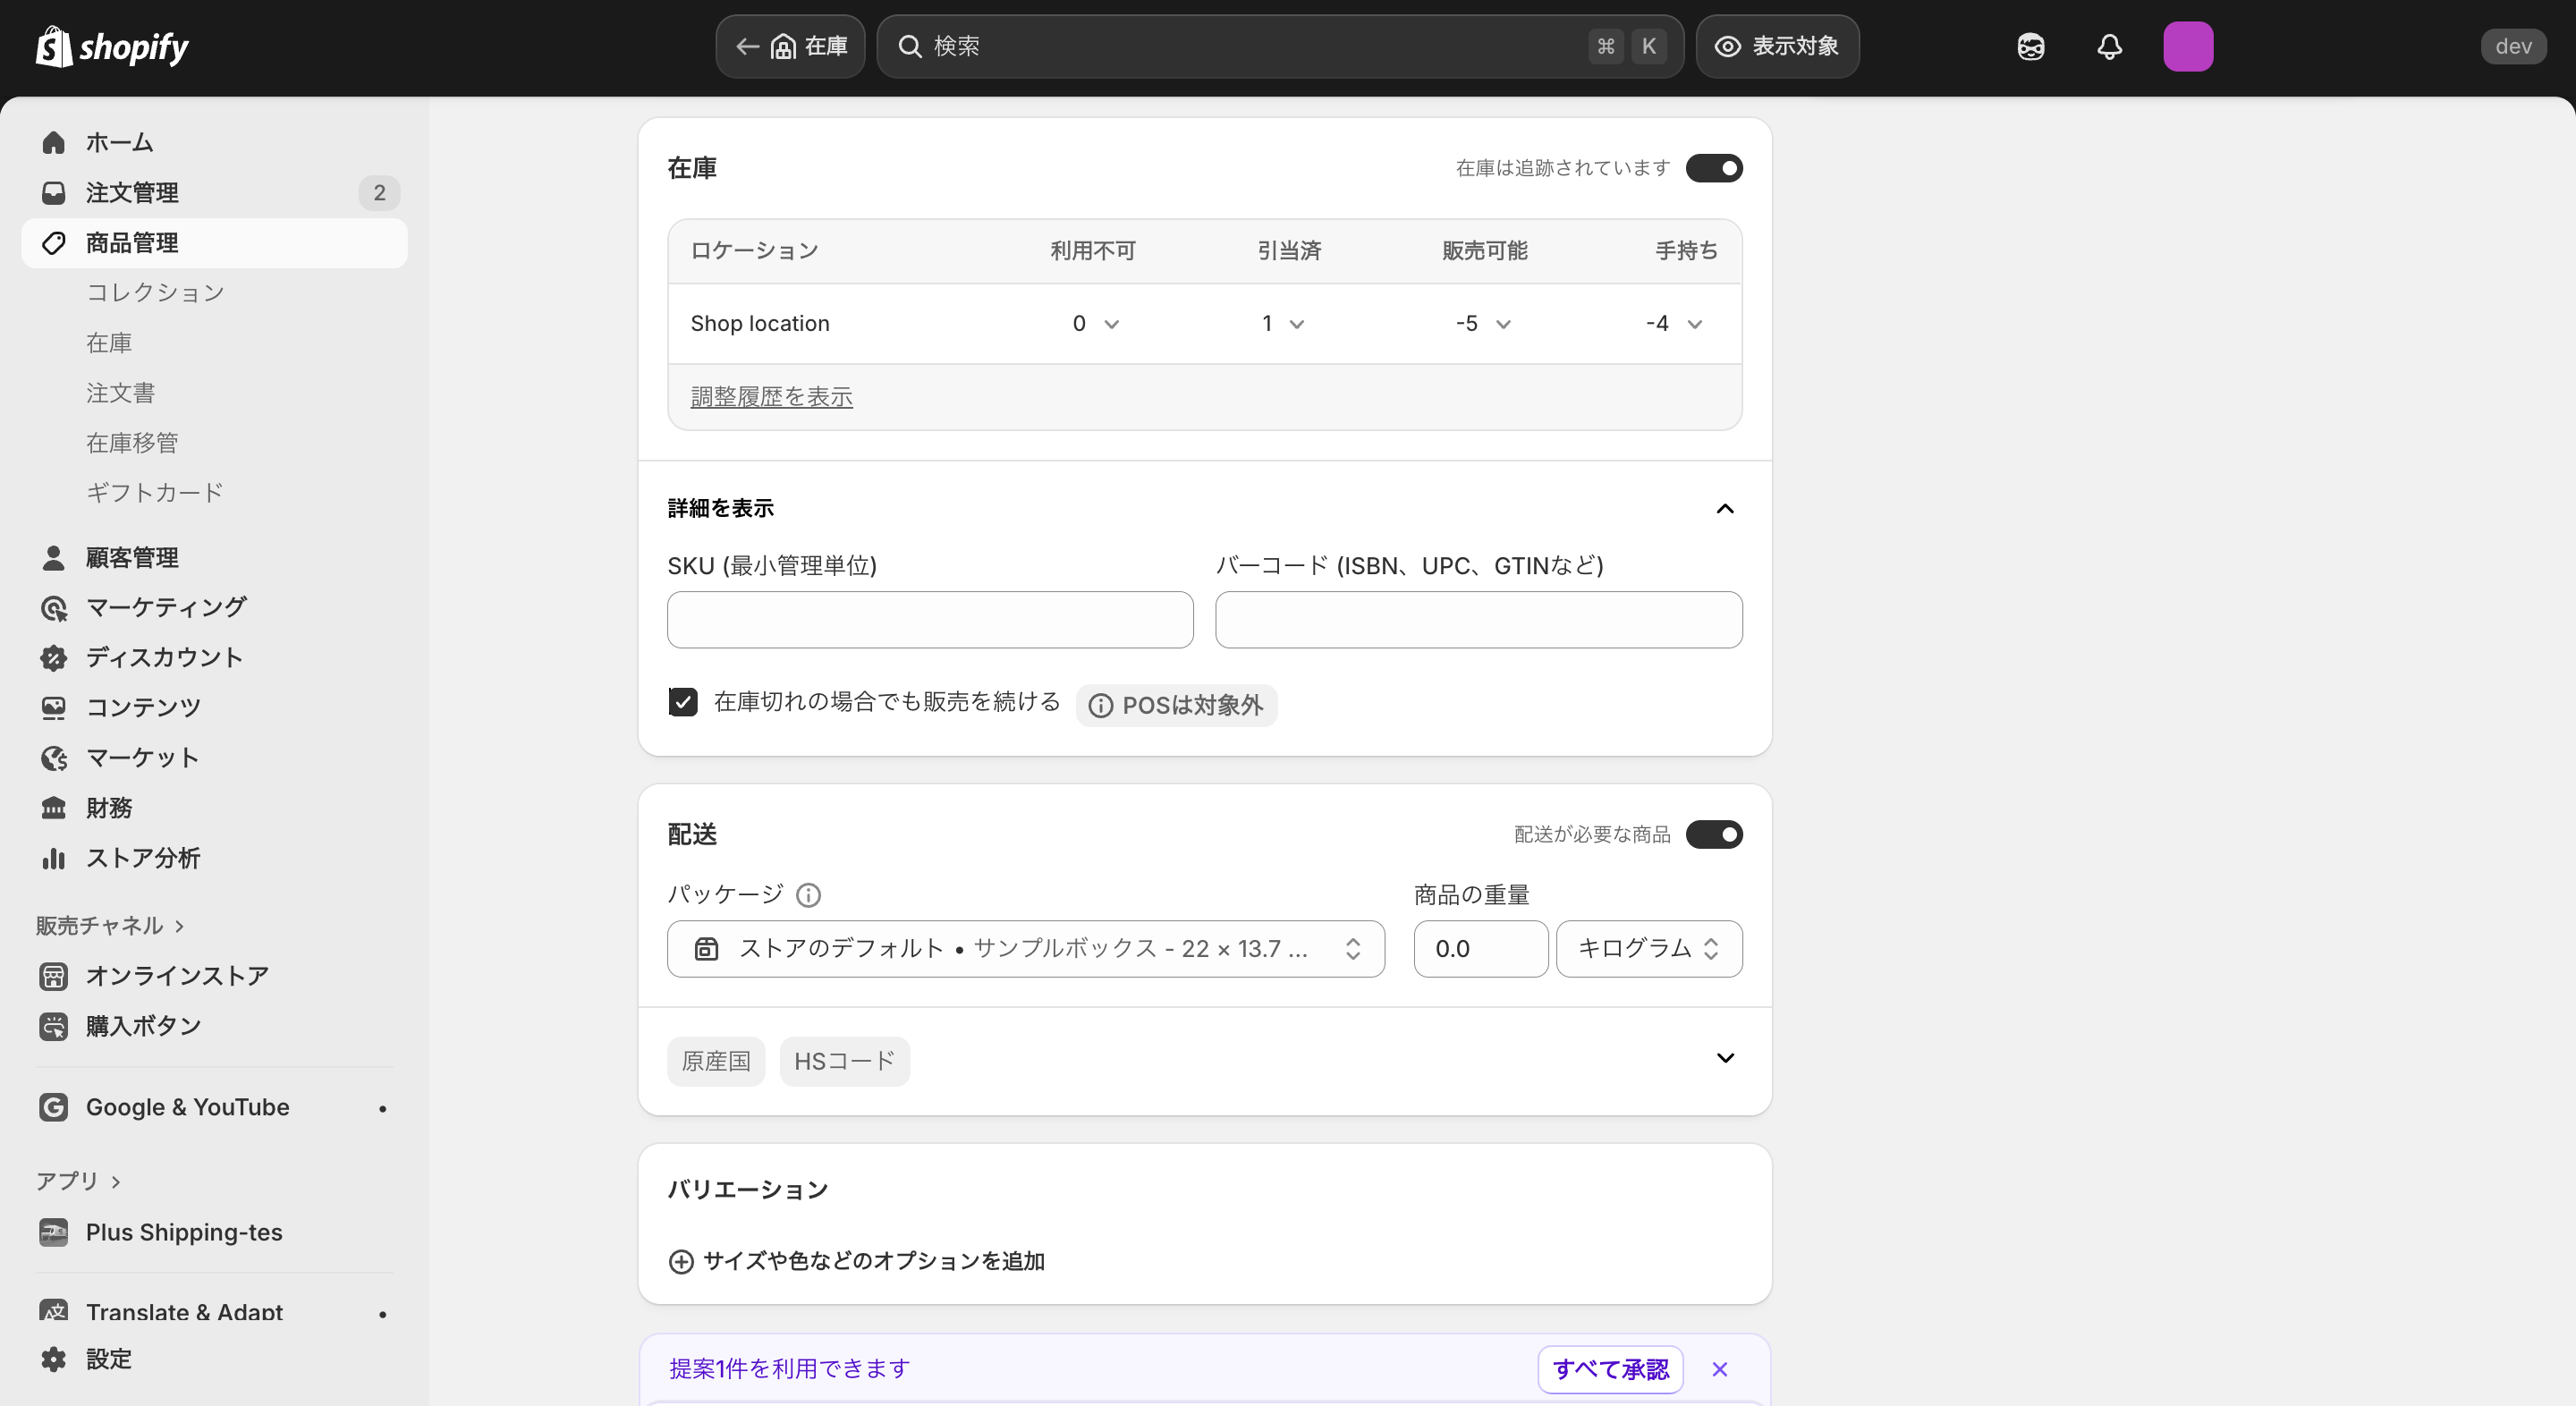Open 設定 with the gear icon

pyautogui.click(x=54, y=1359)
